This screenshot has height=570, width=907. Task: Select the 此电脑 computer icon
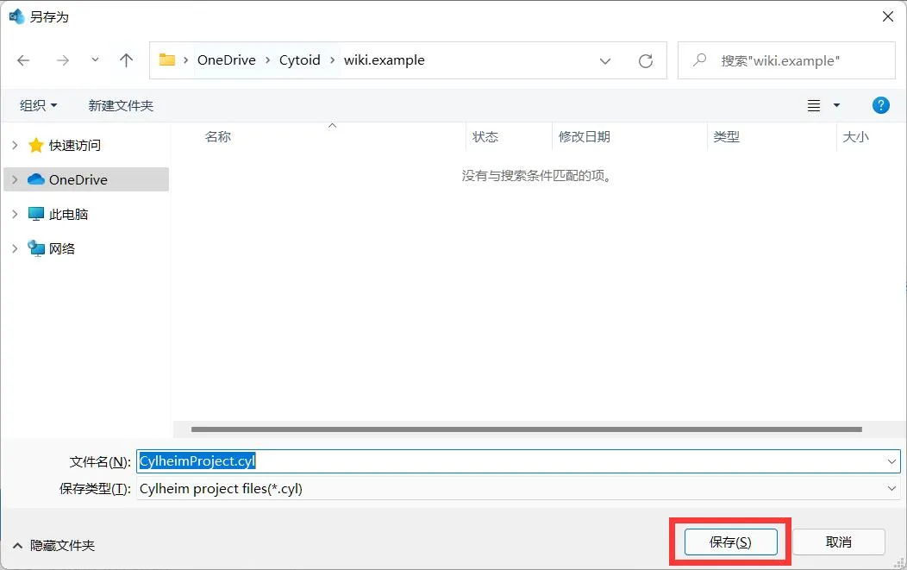[36, 214]
